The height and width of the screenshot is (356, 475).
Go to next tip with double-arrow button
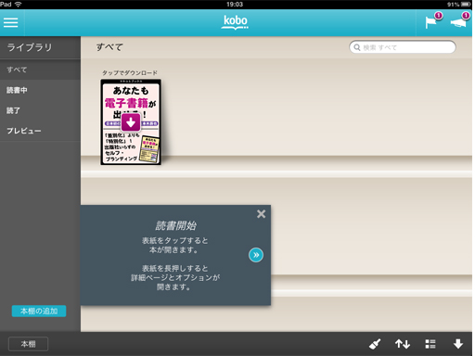click(256, 255)
